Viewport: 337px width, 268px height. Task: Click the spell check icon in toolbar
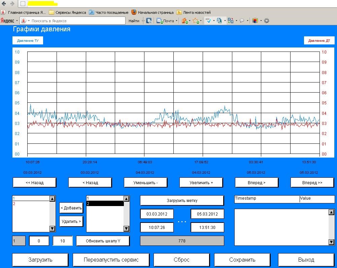click(208, 21)
